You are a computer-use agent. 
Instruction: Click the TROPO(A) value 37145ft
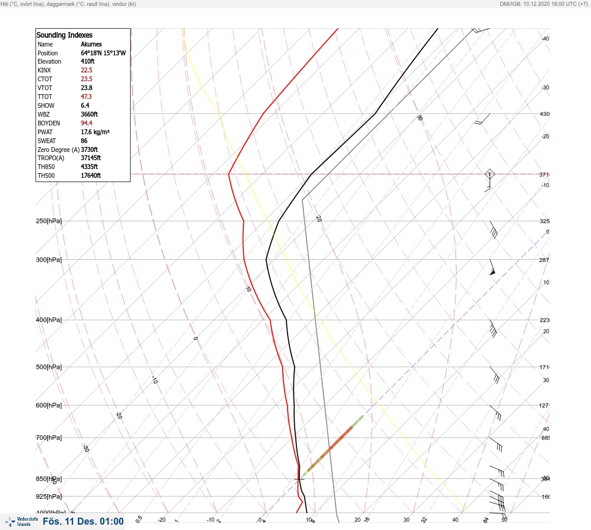[x=91, y=158]
